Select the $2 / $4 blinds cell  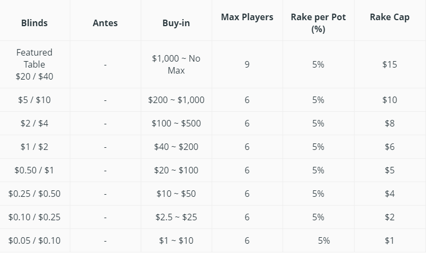coord(34,124)
